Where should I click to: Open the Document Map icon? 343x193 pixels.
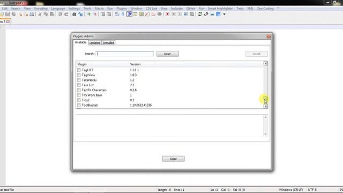(x=141, y=14)
